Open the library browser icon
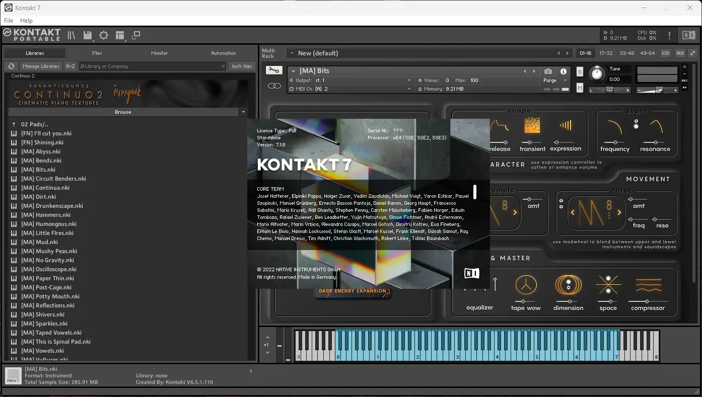The width and height of the screenshot is (702, 397). pyautogui.click(x=72, y=35)
